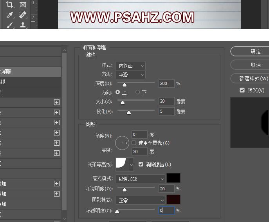Click the 大小 value field showing 20
The width and height of the screenshot is (269, 222).
(x=166, y=101)
